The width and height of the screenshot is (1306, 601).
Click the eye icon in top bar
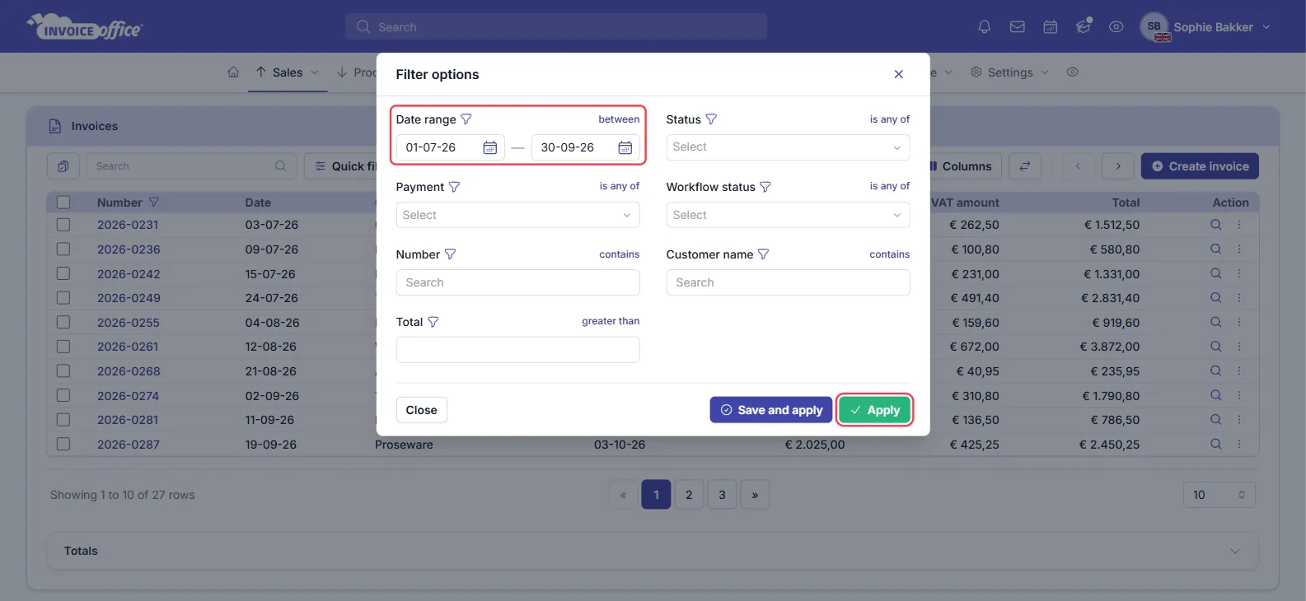pyautogui.click(x=1116, y=27)
